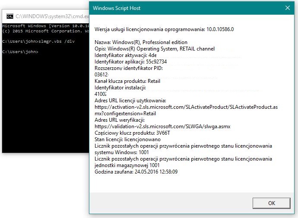Click the 'slmgr.vbs /dlv' command line in cmd

[38, 41]
